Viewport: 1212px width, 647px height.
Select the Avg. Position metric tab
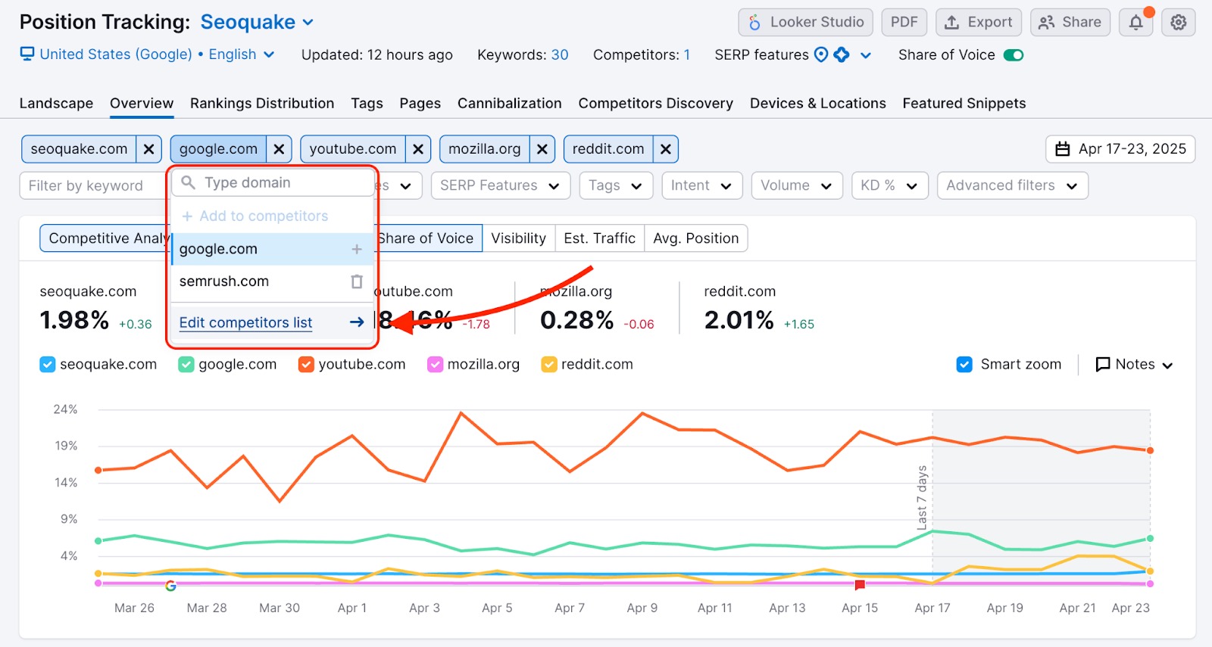695,238
